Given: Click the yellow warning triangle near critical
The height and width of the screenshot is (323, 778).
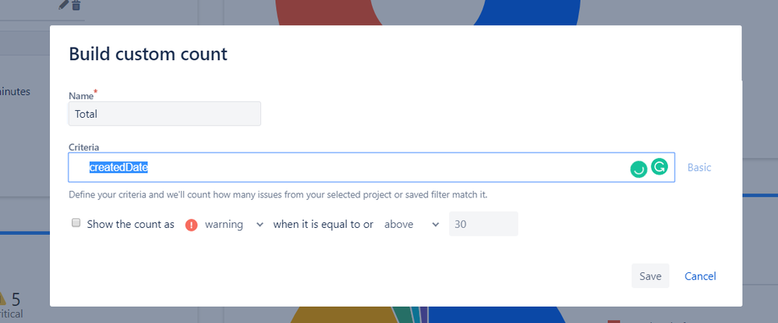Looking at the screenshot, I should pyautogui.click(x=2, y=298).
